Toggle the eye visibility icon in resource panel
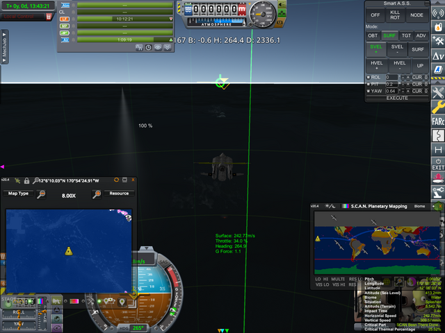445x333 pixels. (158, 48)
